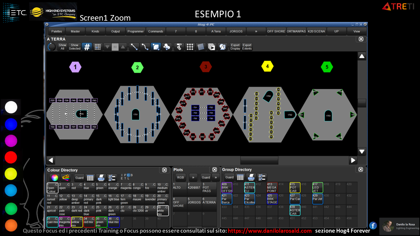Click the RGB button in Plots
Screen dimensions: 420x236
coord(180,177)
